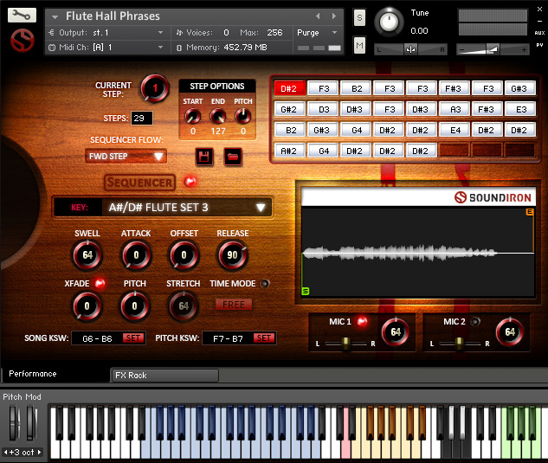Click the Pitch knob in Step Options
The height and width of the screenshot is (463, 548).
243,116
